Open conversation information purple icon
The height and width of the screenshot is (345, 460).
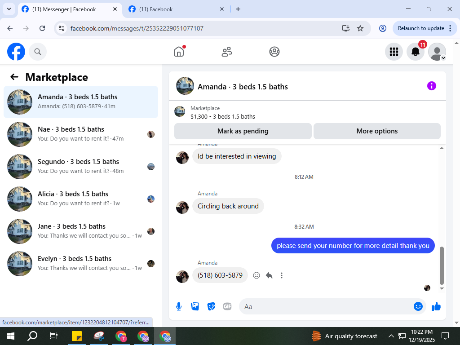(x=432, y=86)
